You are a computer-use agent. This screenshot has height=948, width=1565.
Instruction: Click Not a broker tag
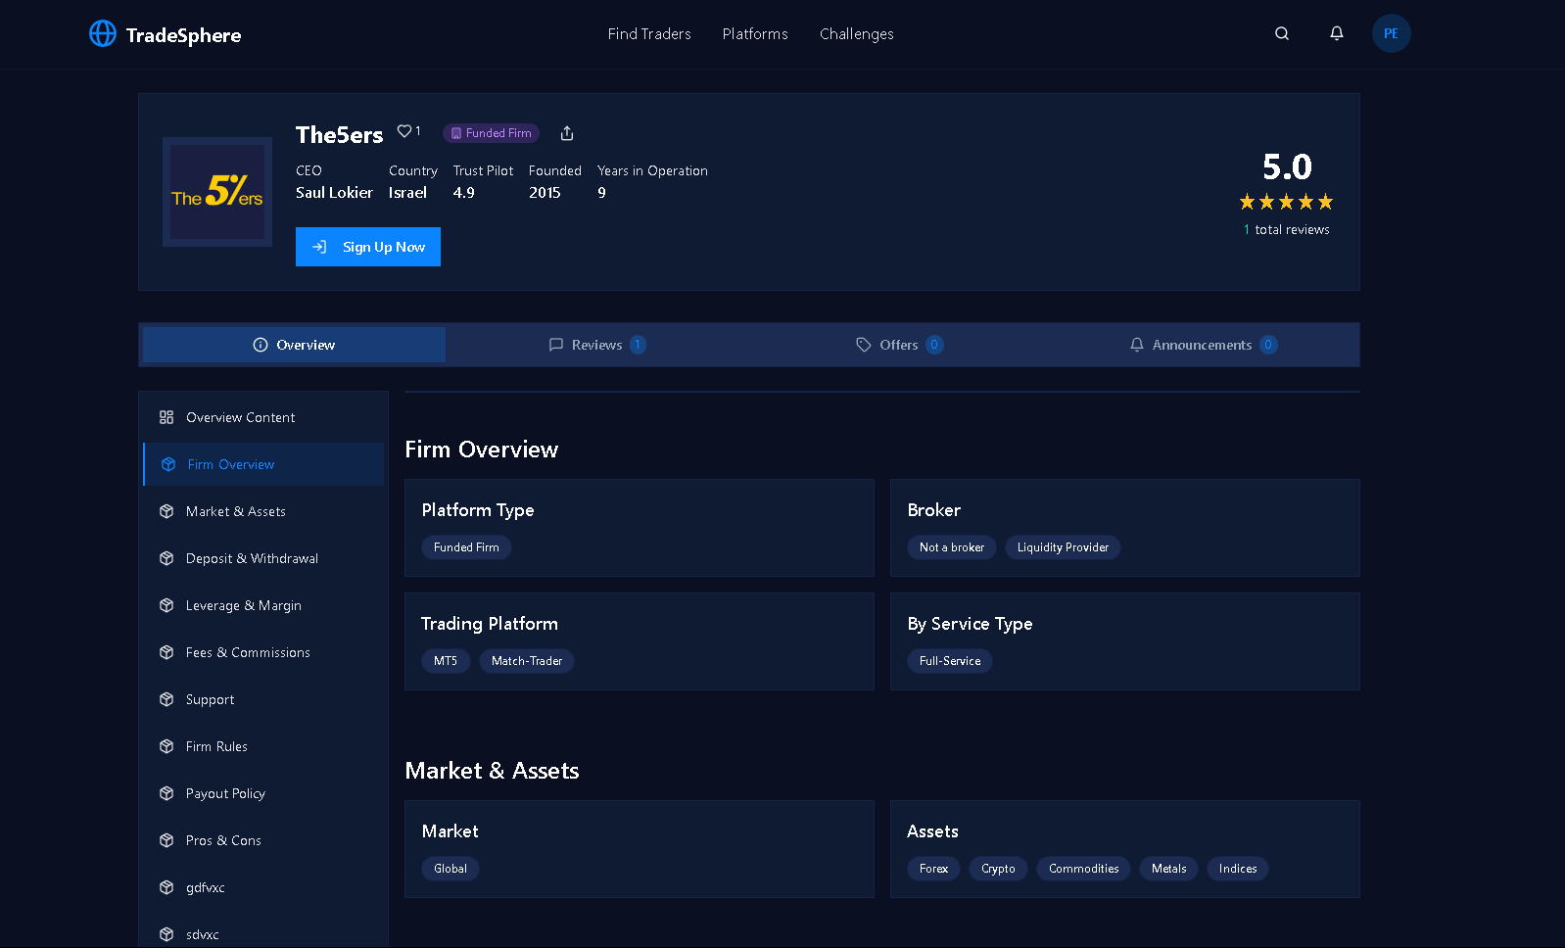pyautogui.click(x=952, y=547)
